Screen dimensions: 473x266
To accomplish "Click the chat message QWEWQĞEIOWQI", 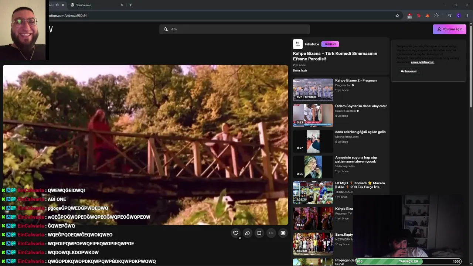I will (x=66, y=190).
